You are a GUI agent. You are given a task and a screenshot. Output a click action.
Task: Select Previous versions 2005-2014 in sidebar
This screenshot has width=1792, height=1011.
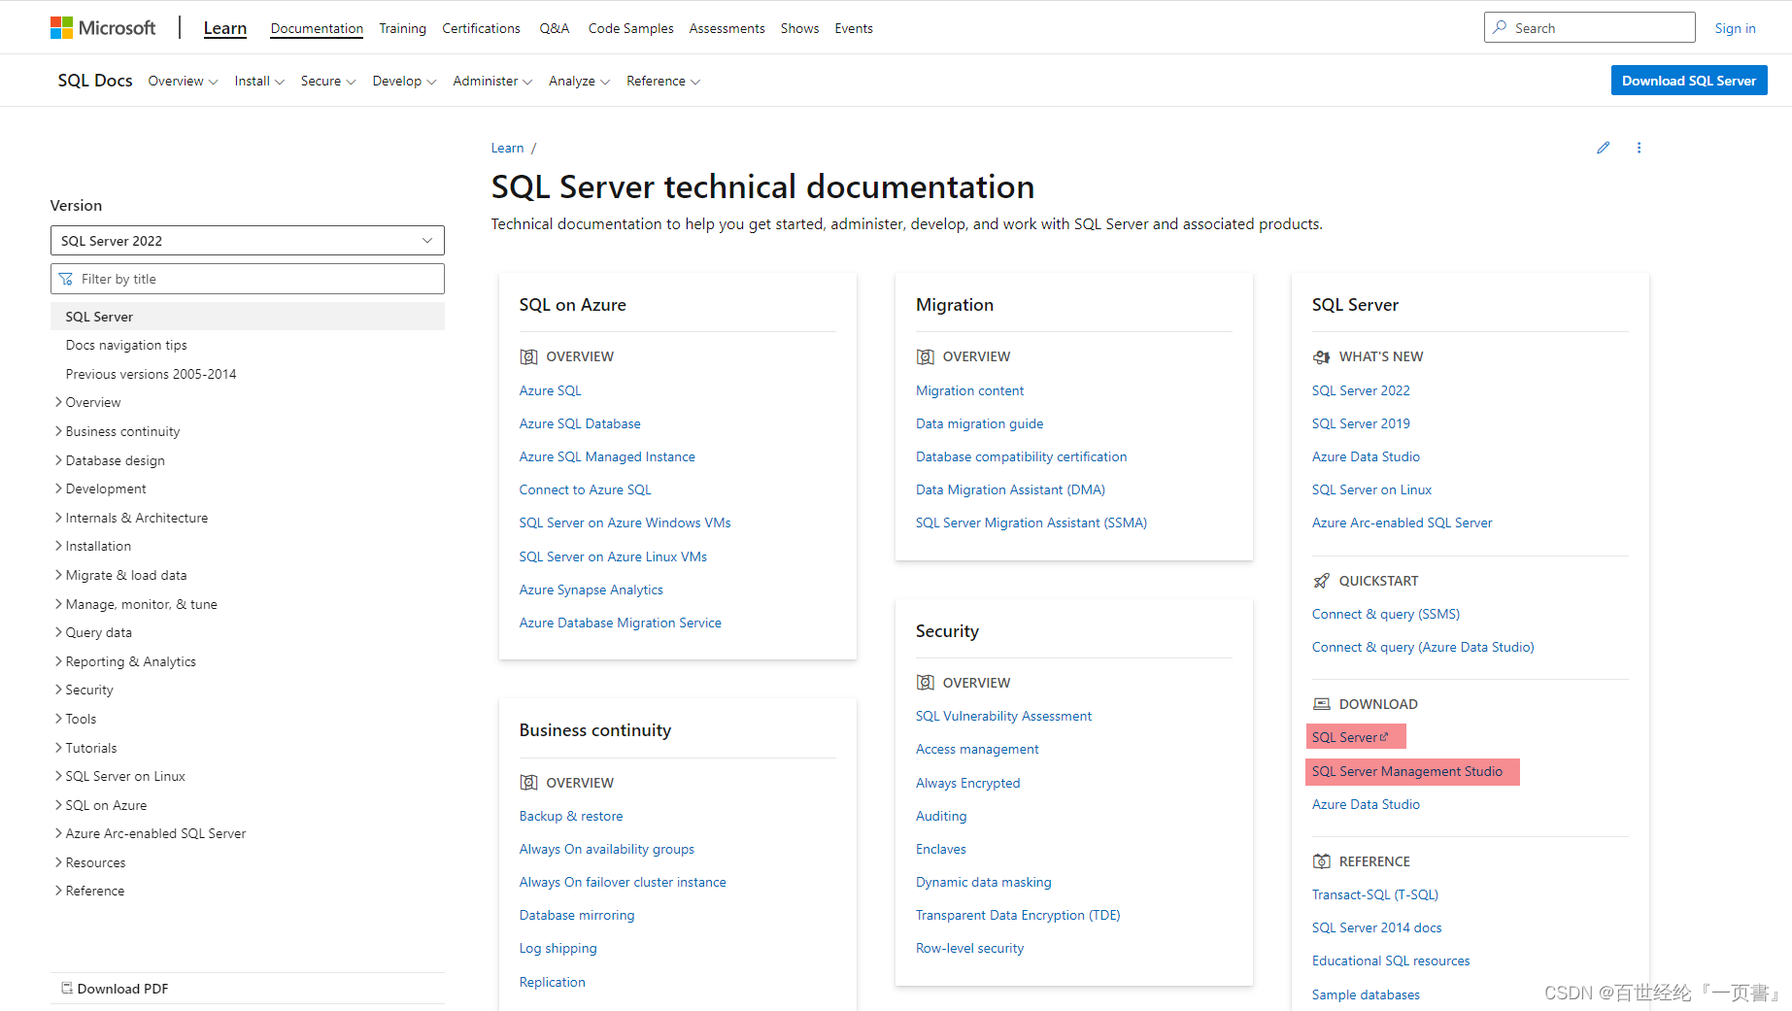151,374
